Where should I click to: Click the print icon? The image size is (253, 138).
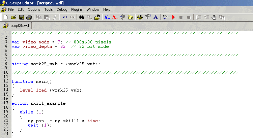point(29,17)
